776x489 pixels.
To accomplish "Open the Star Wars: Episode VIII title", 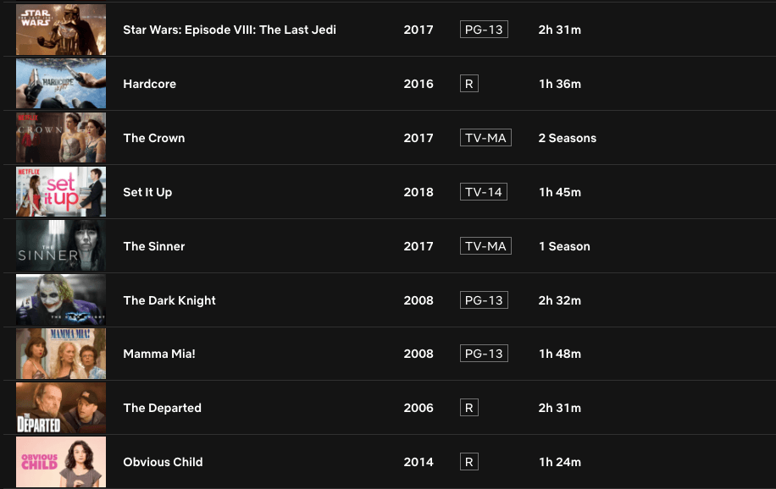I will point(230,30).
